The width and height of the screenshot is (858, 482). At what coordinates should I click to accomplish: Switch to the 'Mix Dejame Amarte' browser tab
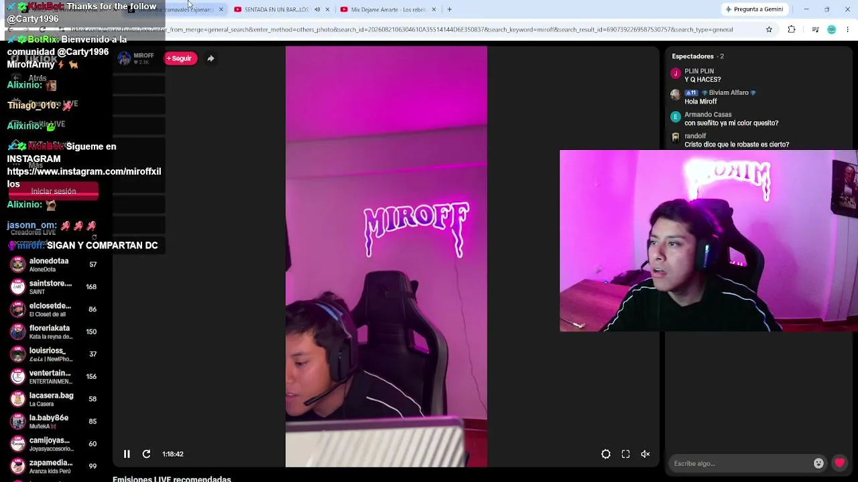[388, 9]
